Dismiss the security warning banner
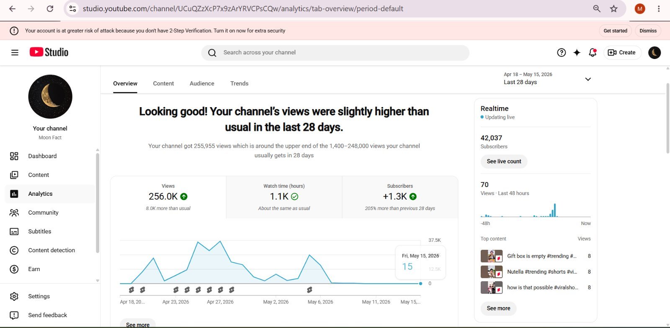 (x=648, y=31)
